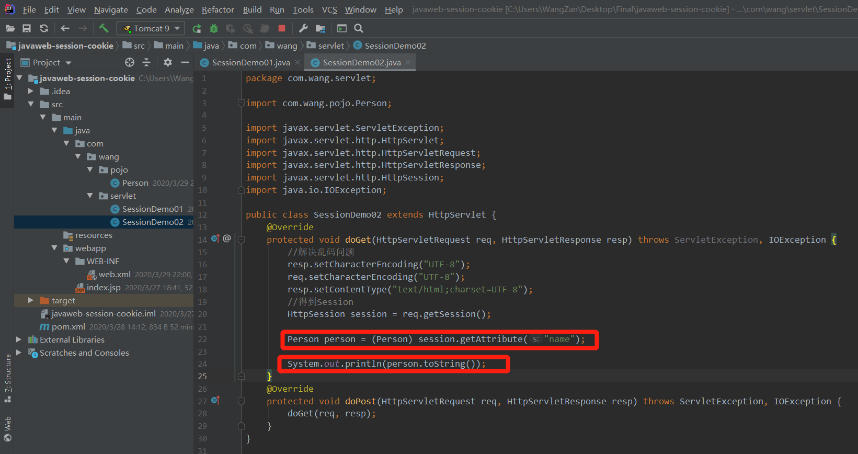Fold the doGet method at line 14

tap(242, 240)
